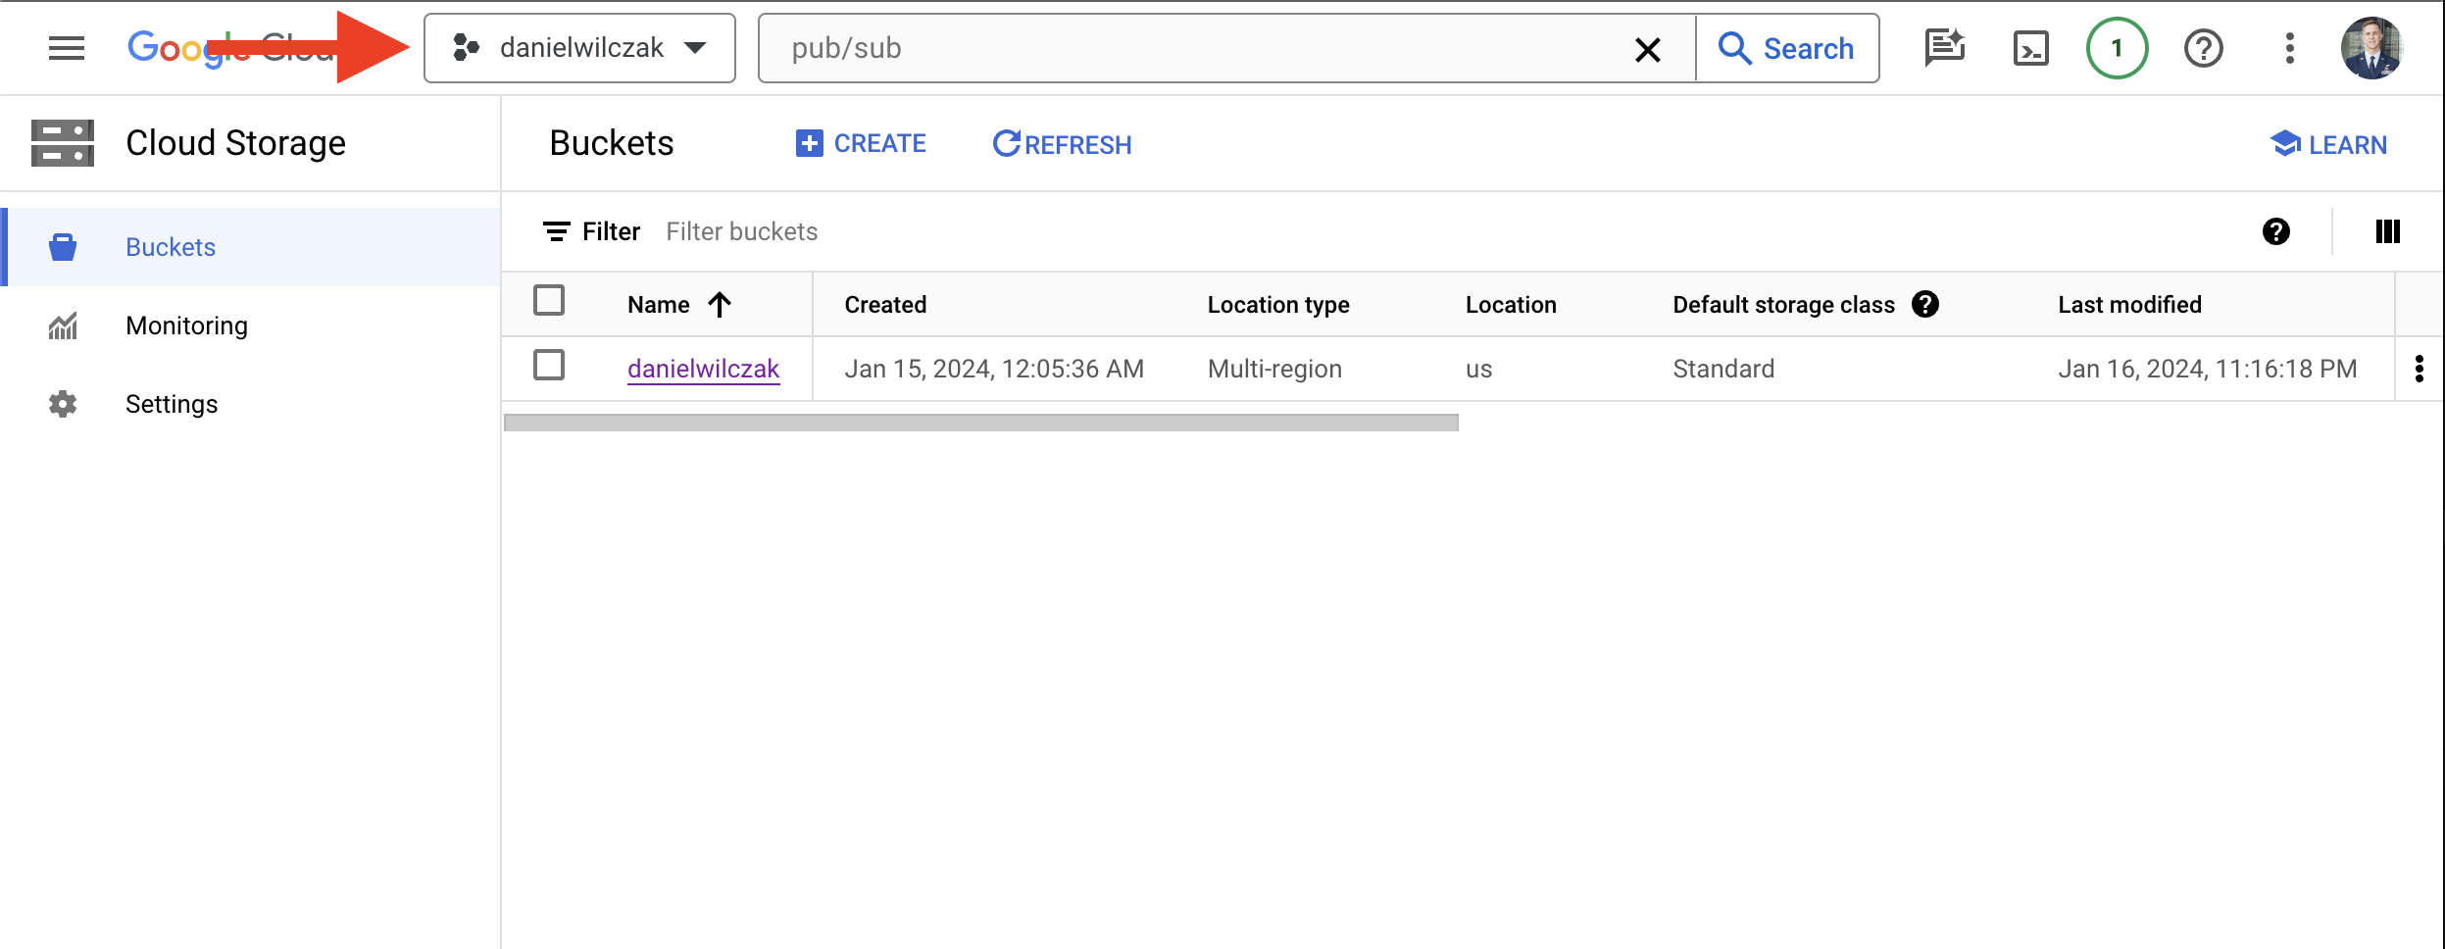Click the Location column header
2445x949 pixels.
1511,305
